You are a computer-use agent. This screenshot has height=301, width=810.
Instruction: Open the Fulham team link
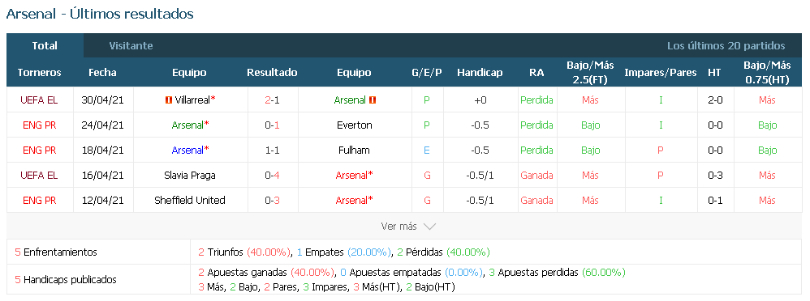(x=354, y=150)
